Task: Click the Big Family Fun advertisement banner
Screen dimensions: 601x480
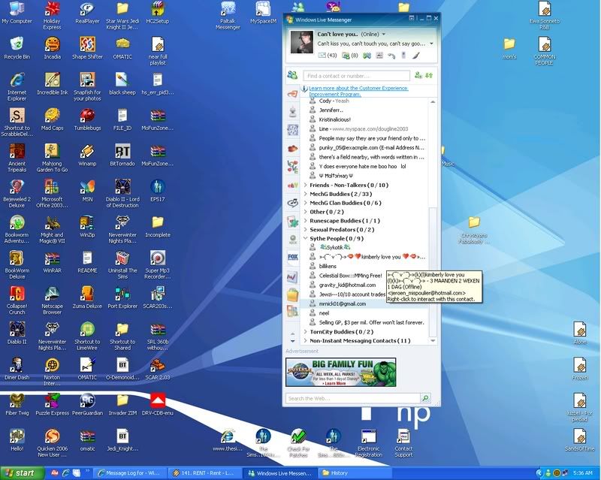Action: point(341,373)
